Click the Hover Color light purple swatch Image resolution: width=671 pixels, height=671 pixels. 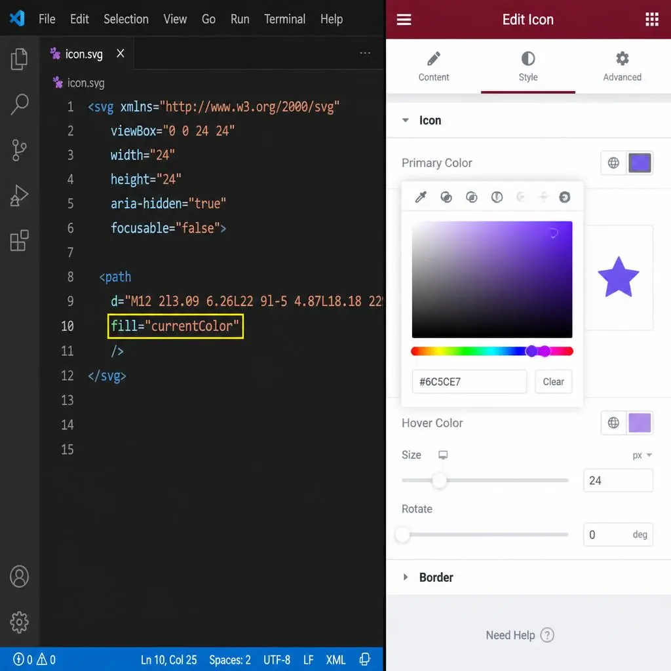click(x=640, y=423)
